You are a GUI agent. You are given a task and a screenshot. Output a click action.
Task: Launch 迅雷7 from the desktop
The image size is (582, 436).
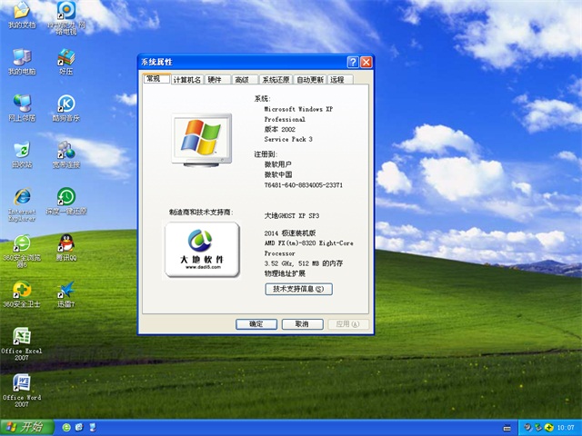65,292
